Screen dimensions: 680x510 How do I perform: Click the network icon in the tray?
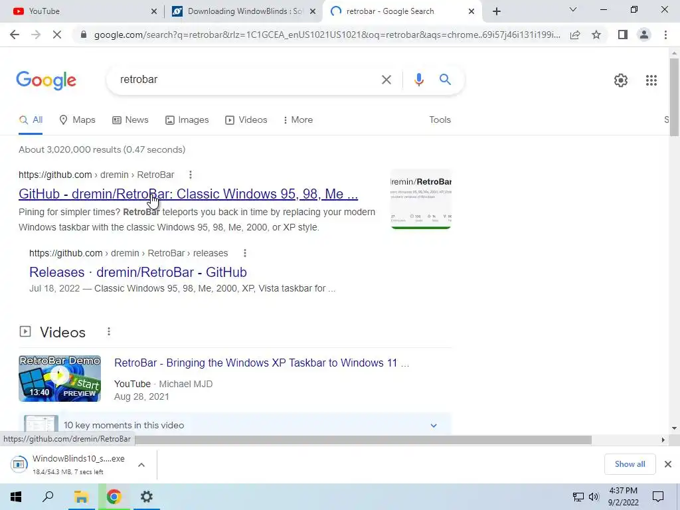coord(578,497)
